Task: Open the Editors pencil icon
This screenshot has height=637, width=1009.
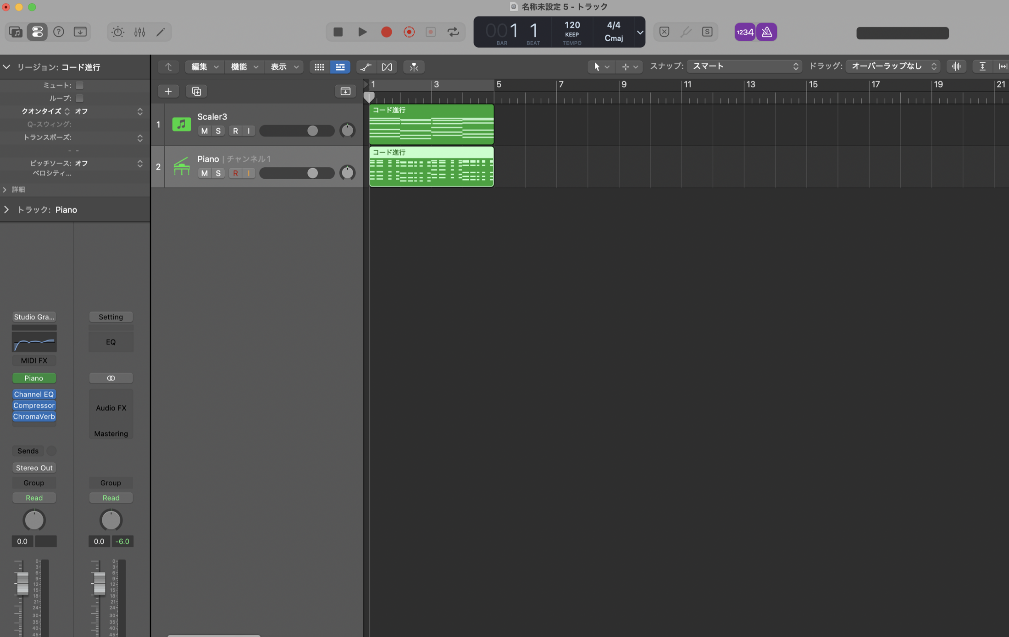Action: click(x=161, y=32)
